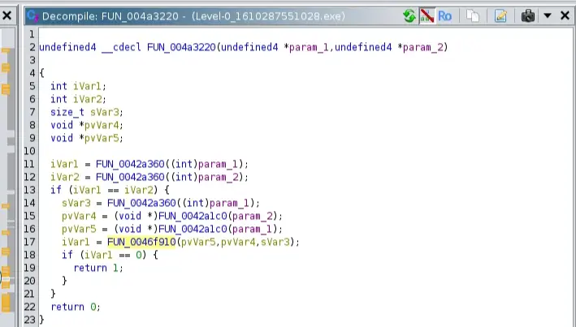Copy decompiled code with the clipboard icon
Viewport: 576px width, 327px height.
(471, 15)
